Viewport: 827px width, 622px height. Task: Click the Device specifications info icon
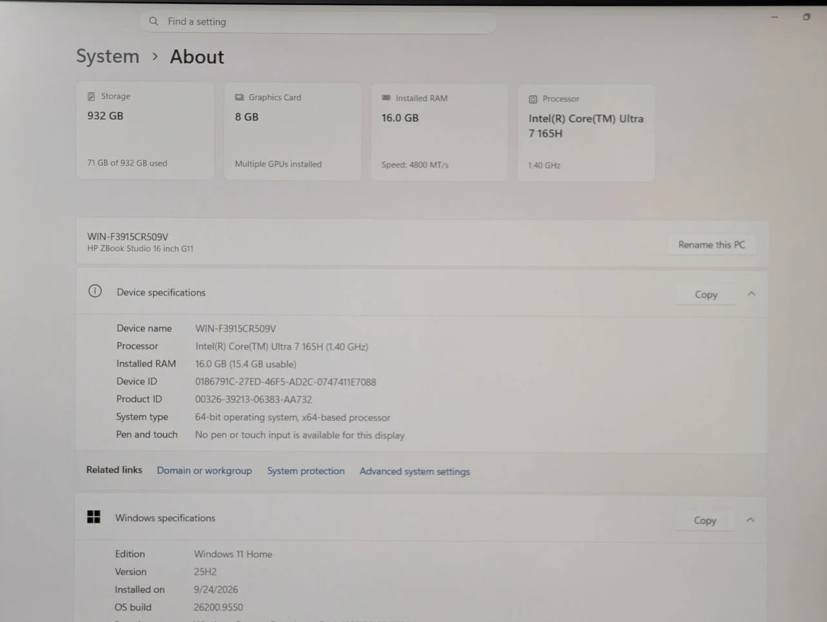(x=95, y=291)
